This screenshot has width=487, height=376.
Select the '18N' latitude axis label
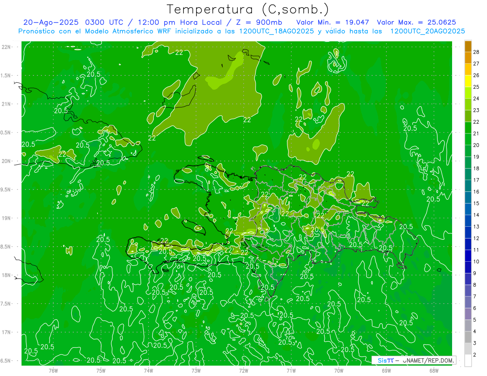(x=6, y=275)
